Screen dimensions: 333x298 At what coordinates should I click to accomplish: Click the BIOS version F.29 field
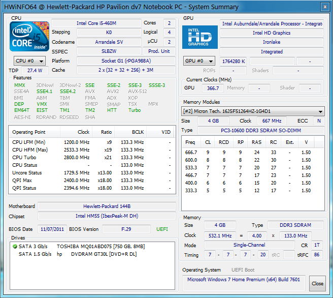click(x=126, y=229)
